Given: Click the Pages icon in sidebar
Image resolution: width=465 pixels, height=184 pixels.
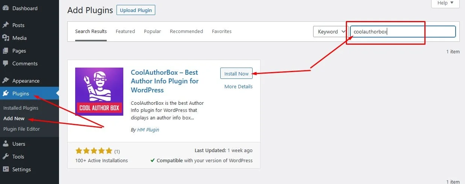Looking at the screenshot, I should click(6, 51).
